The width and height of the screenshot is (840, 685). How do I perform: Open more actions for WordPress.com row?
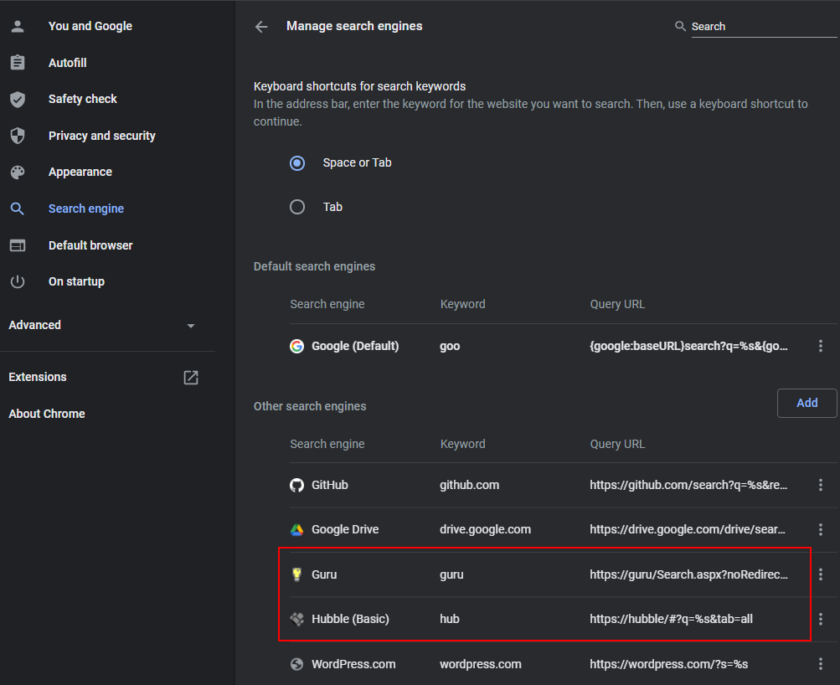click(820, 664)
